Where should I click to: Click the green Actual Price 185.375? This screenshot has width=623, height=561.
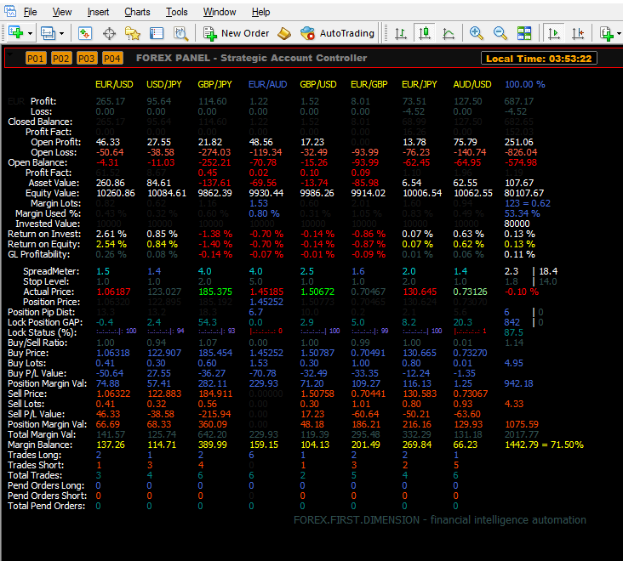[x=215, y=292]
